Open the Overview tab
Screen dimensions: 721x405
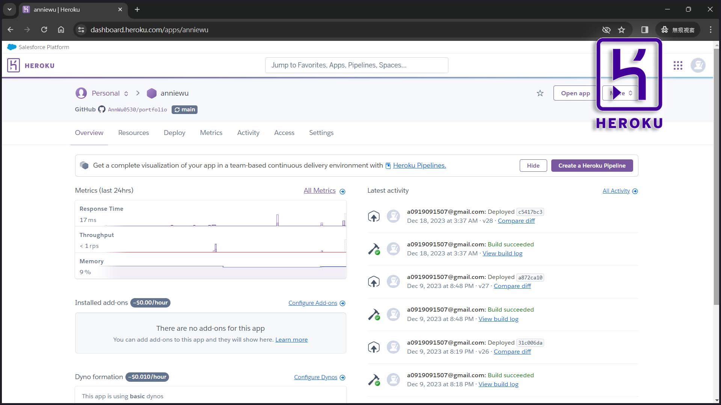[89, 133]
